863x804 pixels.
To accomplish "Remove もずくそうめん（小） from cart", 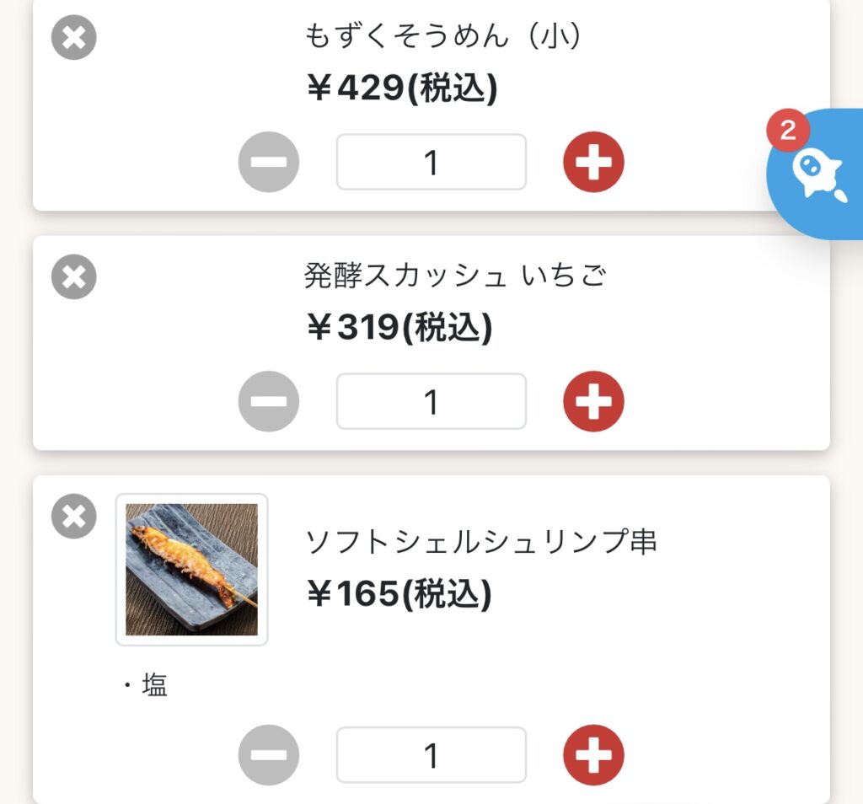I will click(74, 37).
